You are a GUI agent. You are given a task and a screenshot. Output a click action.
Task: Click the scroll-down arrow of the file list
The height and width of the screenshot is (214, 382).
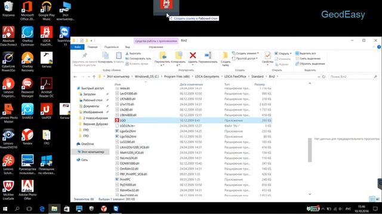click(310, 194)
